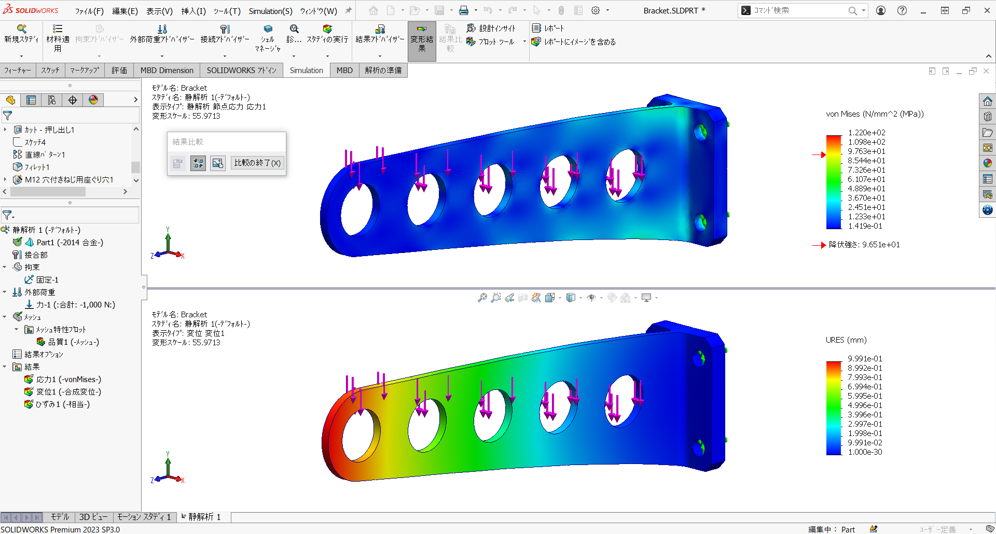
Task: Toggle the 変形結果 (Deformed Result) button
Action: point(422,41)
